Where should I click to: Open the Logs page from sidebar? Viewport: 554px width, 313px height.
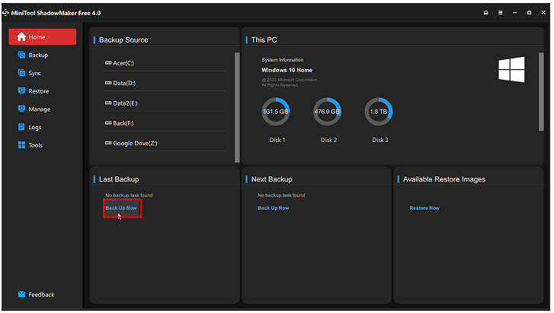coord(30,127)
